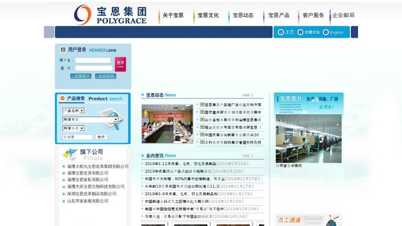Open news 玉科协领导 item, last in 宝恩动态
Screen dimensions: 402x226
(x=233, y=143)
